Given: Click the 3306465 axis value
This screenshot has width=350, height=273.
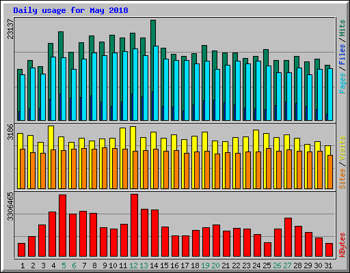Looking at the screenshot, I should coord(10,206).
